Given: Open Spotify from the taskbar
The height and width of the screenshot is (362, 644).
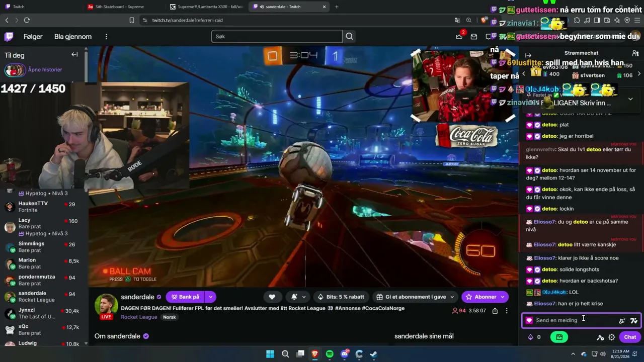Looking at the screenshot, I should pyautogui.click(x=330, y=354).
